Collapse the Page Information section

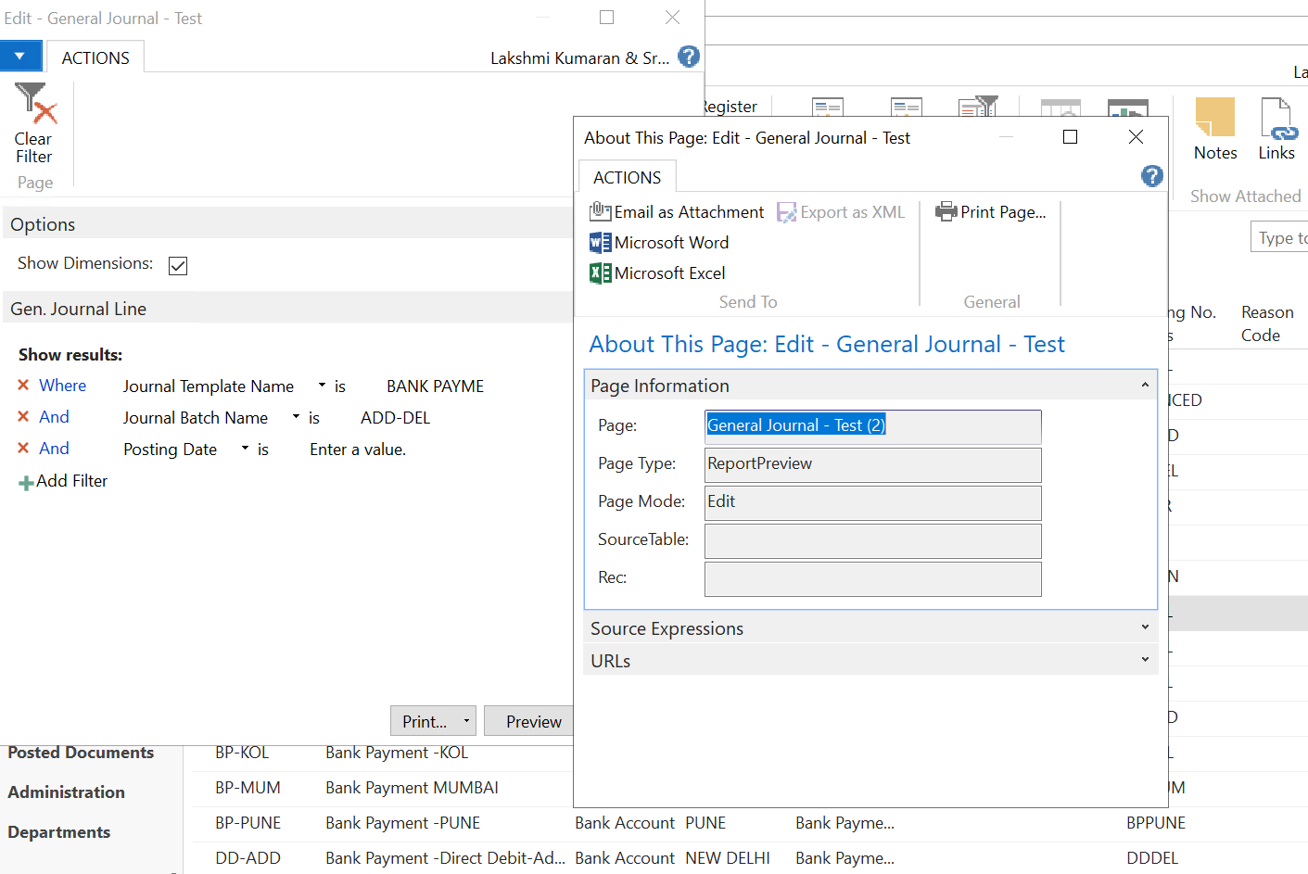tap(1144, 385)
